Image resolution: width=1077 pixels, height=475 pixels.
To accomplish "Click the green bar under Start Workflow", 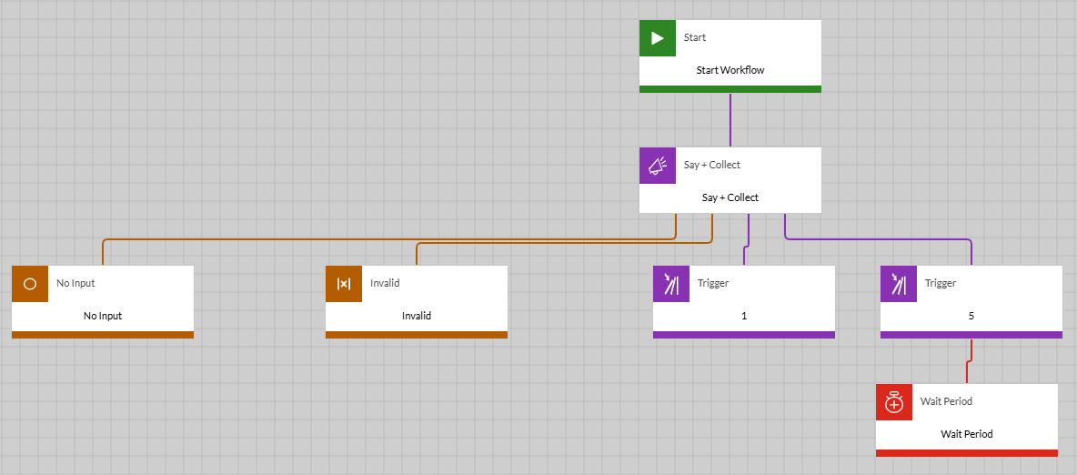I will (730, 88).
